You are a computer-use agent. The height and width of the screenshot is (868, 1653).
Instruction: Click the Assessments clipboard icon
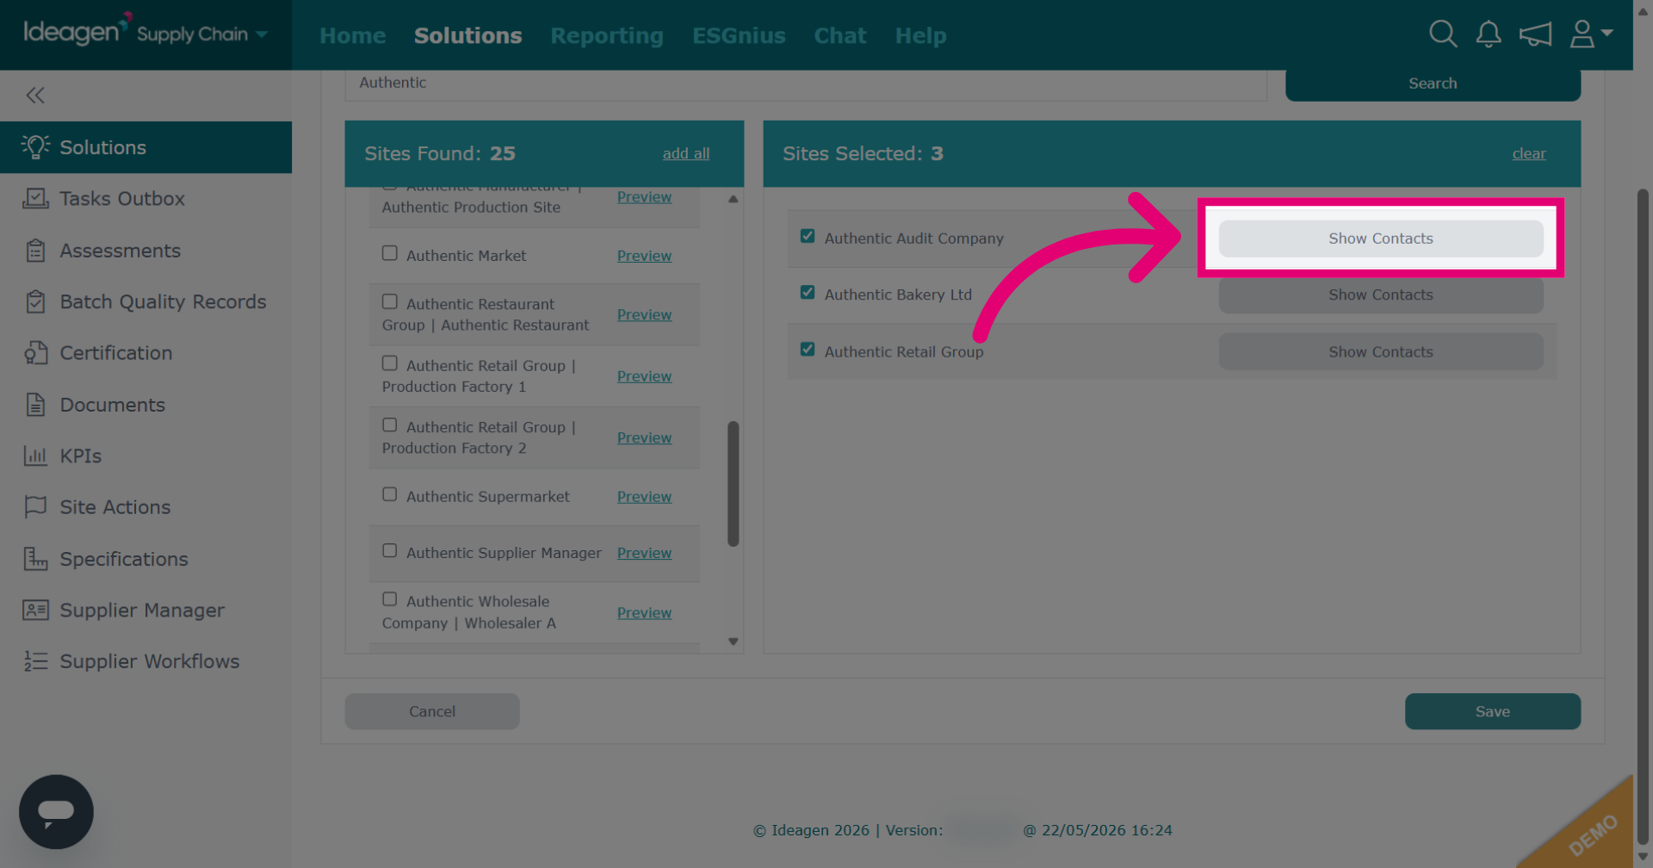(35, 251)
